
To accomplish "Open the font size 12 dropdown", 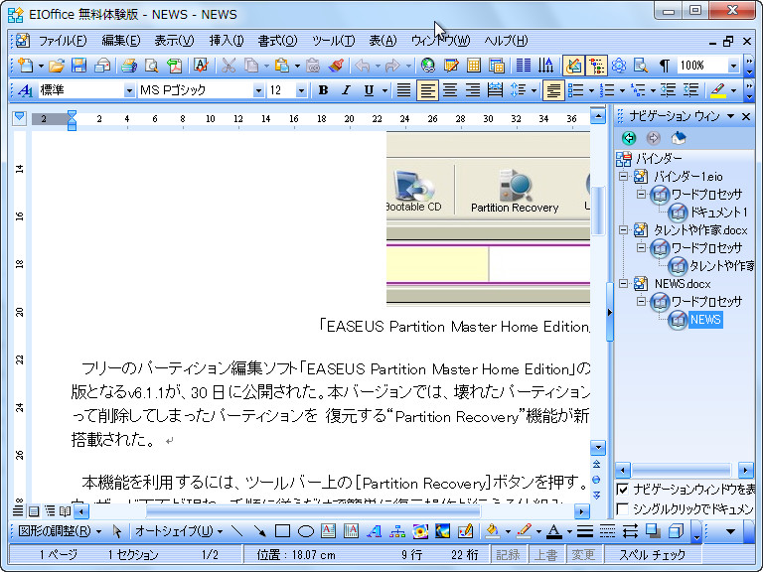I will pyautogui.click(x=301, y=90).
